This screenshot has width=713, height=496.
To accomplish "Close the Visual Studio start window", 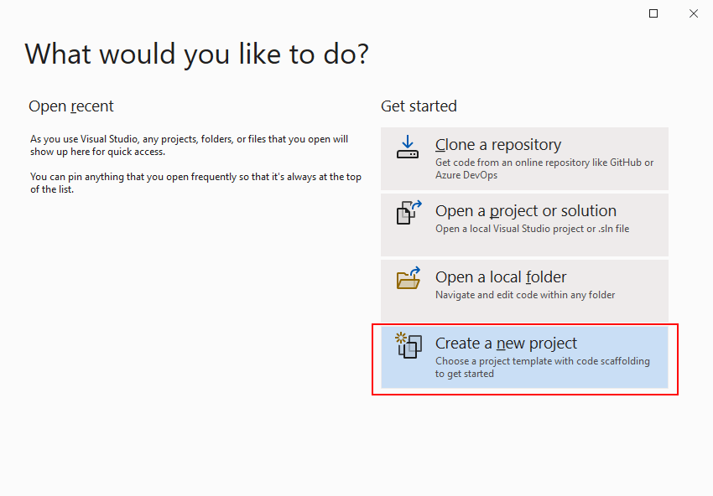I will tap(694, 13).
